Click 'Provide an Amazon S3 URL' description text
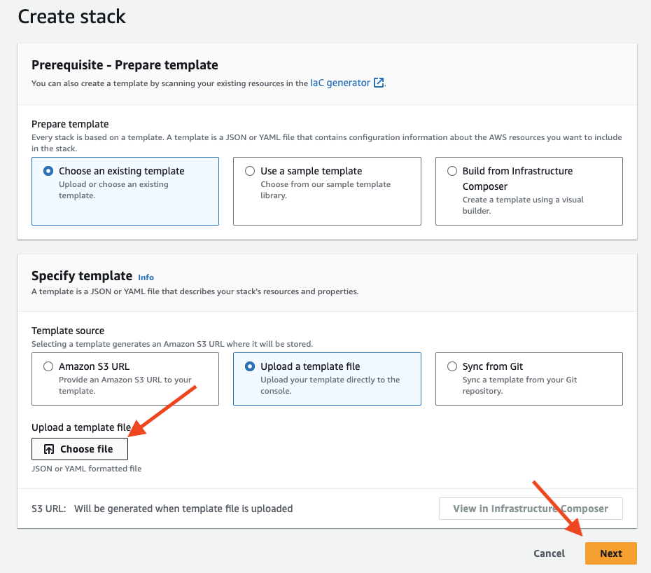Screen dimensions: 651x573 [x=125, y=385]
